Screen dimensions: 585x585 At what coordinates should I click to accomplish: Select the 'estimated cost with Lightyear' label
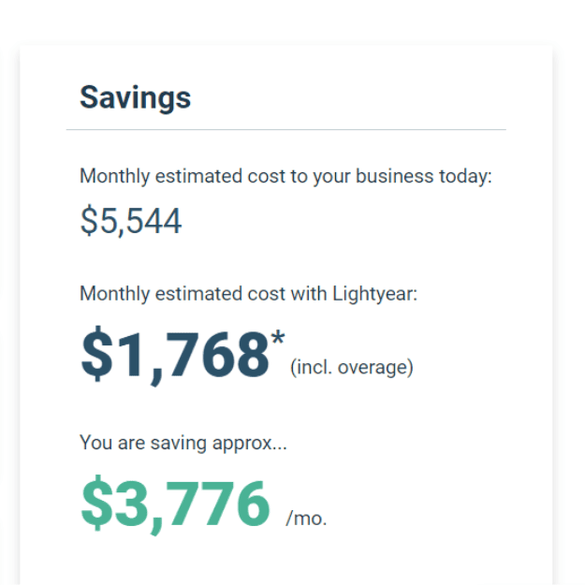(x=248, y=294)
